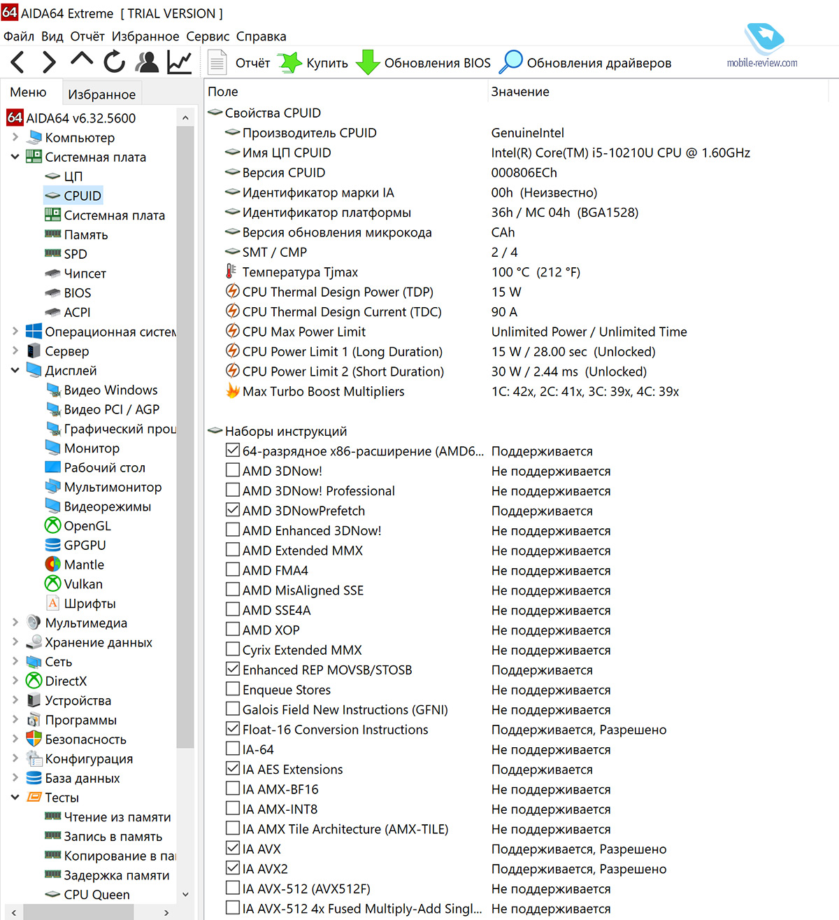Click the Back navigation arrow
Viewport: 839px width, 920px height.
tap(18, 62)
